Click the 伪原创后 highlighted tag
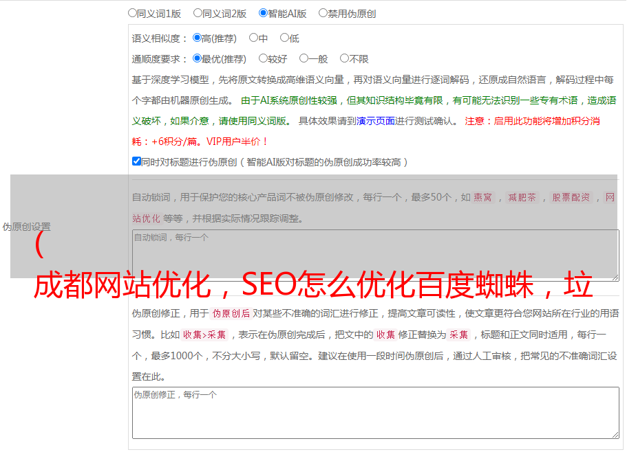The height and width of the screenshot is (452, 627). (231, 313)
